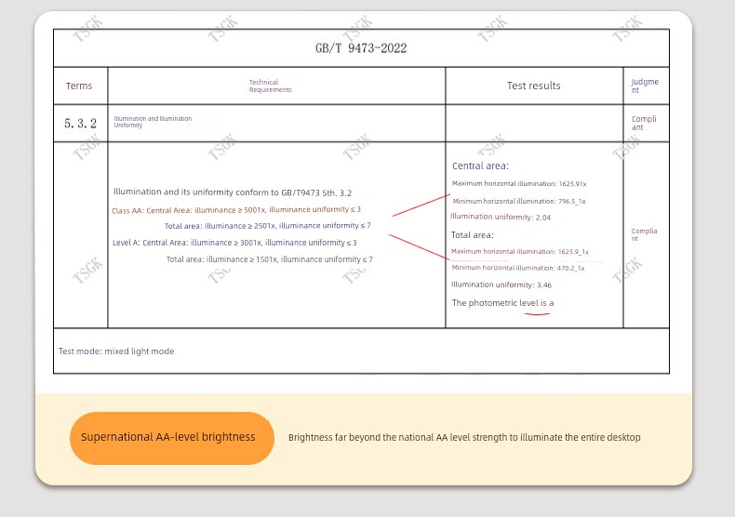This screenshot has width=735, height=517.
Task: Select the Terms column header
Action: coord(79,86)
